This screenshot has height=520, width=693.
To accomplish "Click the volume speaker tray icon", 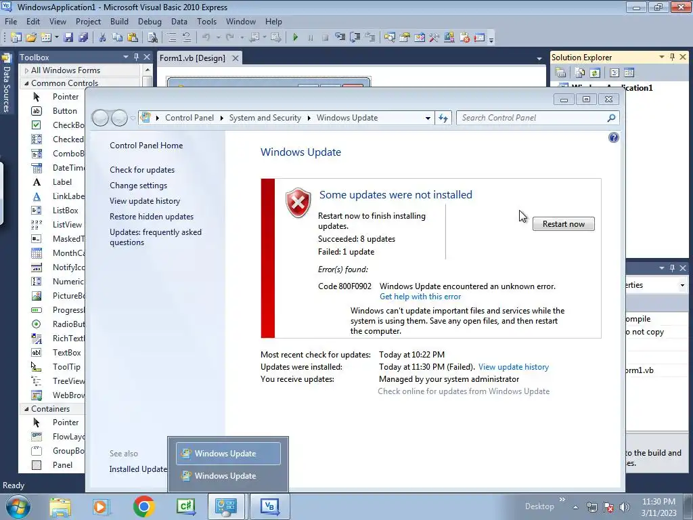I will (625, 507).
